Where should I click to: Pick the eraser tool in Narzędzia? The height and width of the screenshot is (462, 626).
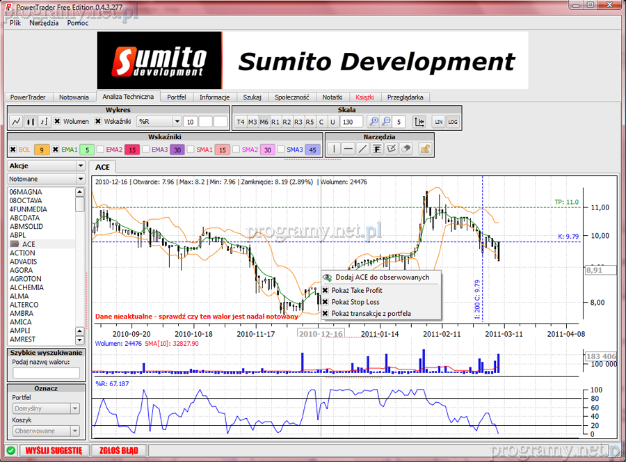(x=407, y=149)
